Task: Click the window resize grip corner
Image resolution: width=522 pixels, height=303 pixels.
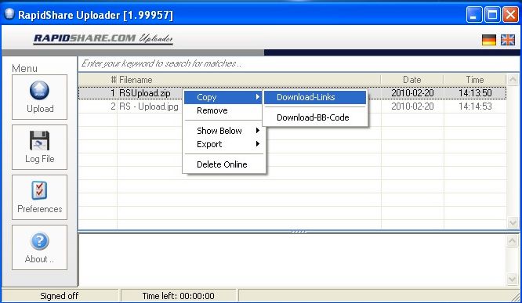Action: [516, 297]
